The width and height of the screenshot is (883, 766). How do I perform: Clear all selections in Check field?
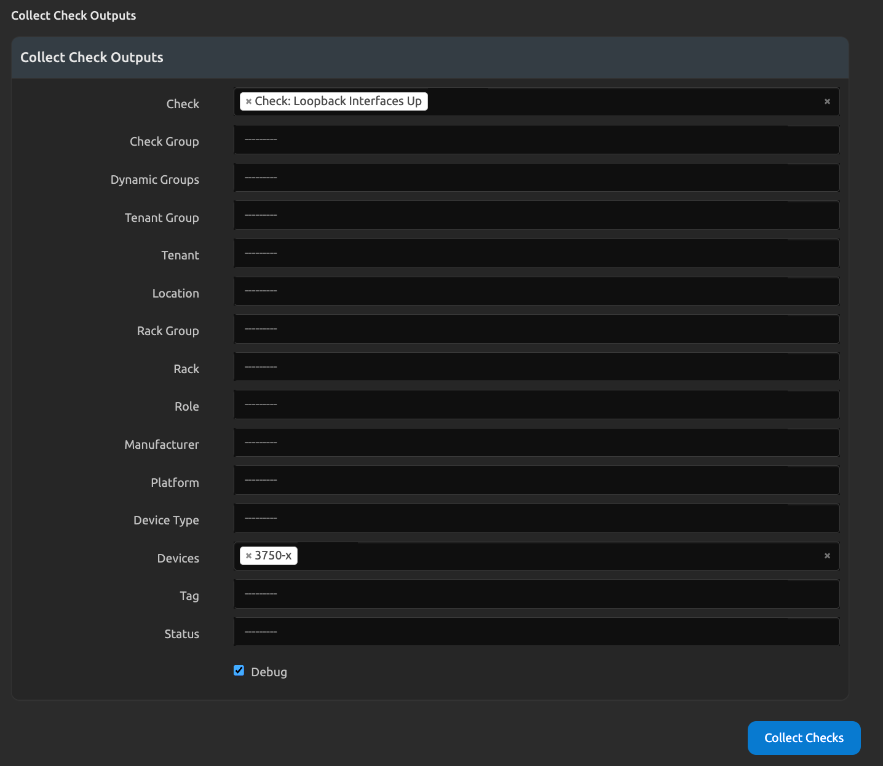click(827, 101)
